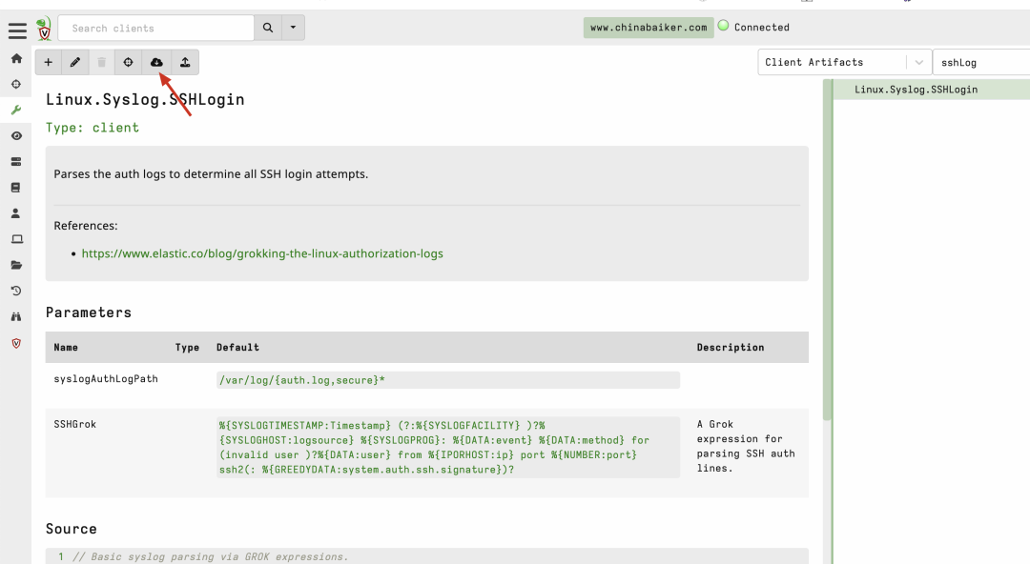Viewport: 1030px width, 564px height.
Task: Open the binoculars icon in sidebar
Action: click(x=16, y=316)
